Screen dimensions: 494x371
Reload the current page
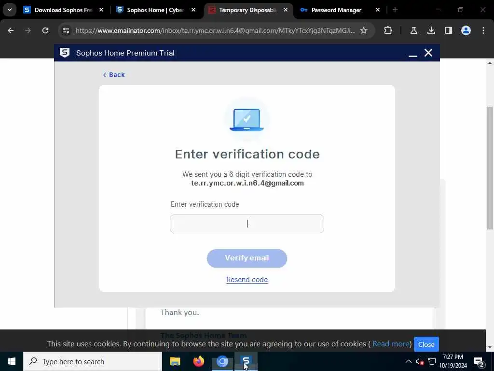coord(45,30)
